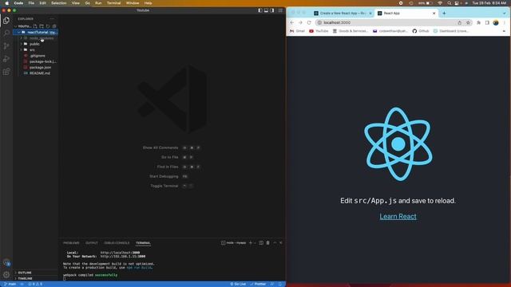This screenshot has width=511, height=287.
Task: Bookmark this page with star icon
Action: 468,22
